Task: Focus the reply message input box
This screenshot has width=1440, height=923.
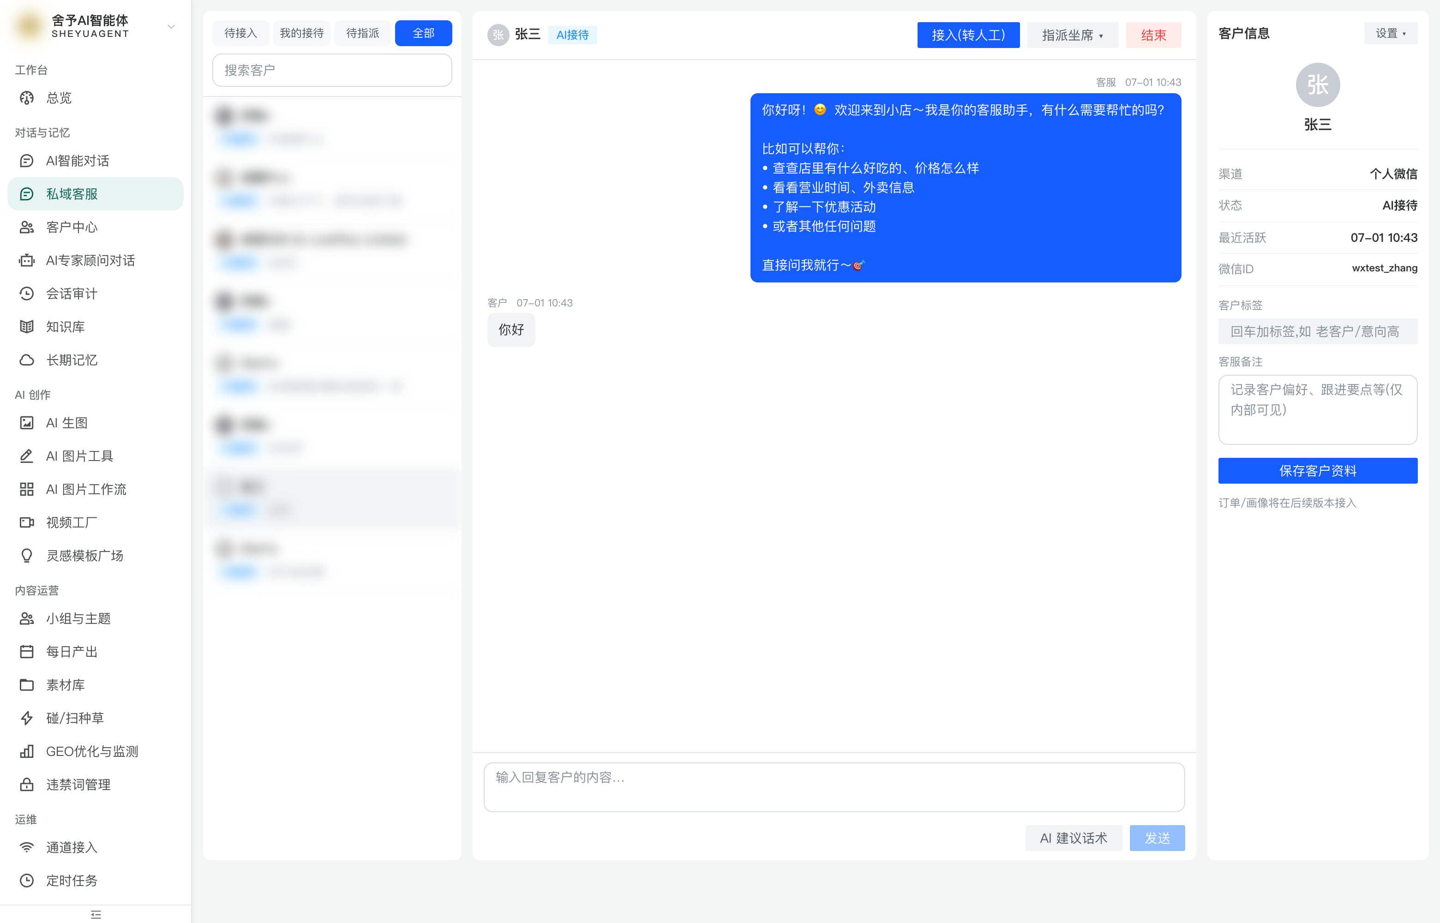Action: 834,787
